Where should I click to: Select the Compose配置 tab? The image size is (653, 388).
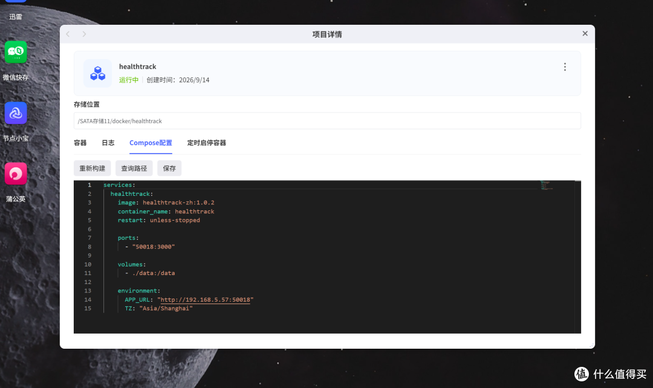coord(151,143)
